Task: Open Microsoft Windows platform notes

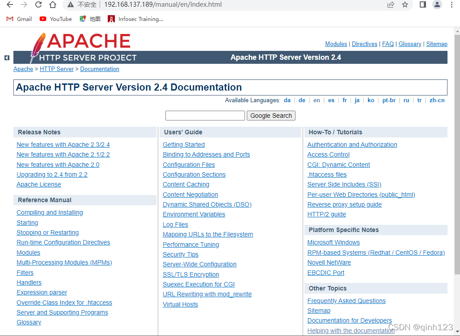Action: coord(333,243)
